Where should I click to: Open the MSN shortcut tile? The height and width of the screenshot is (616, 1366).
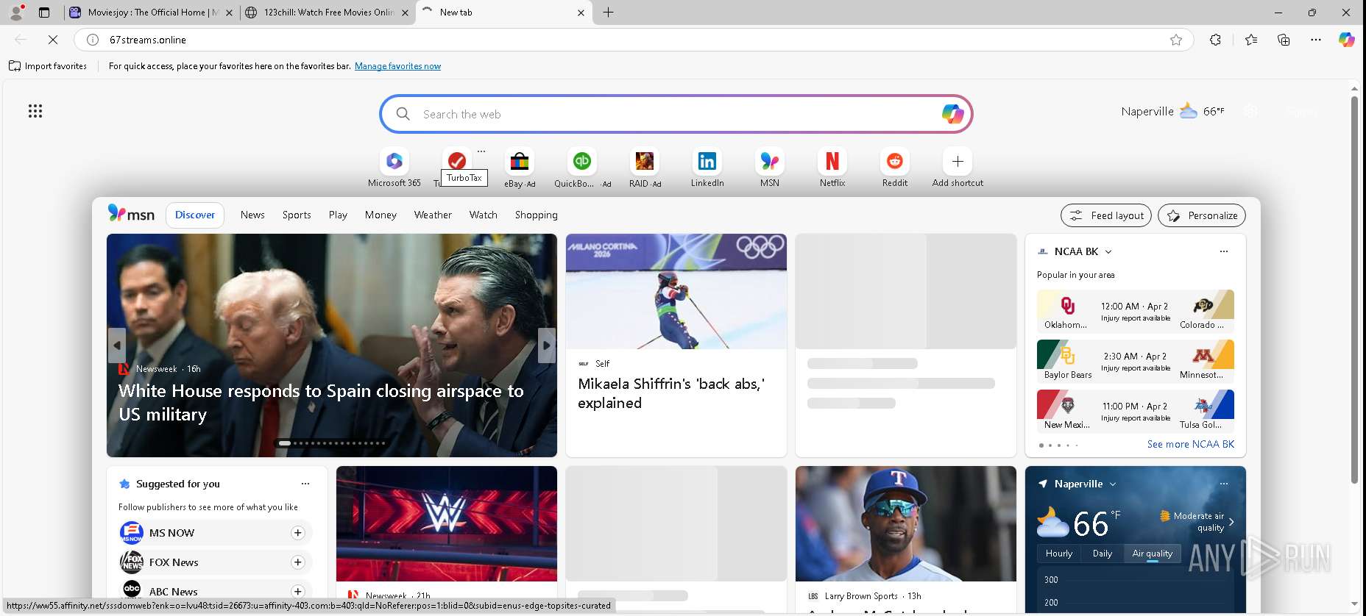coord(770,168)
